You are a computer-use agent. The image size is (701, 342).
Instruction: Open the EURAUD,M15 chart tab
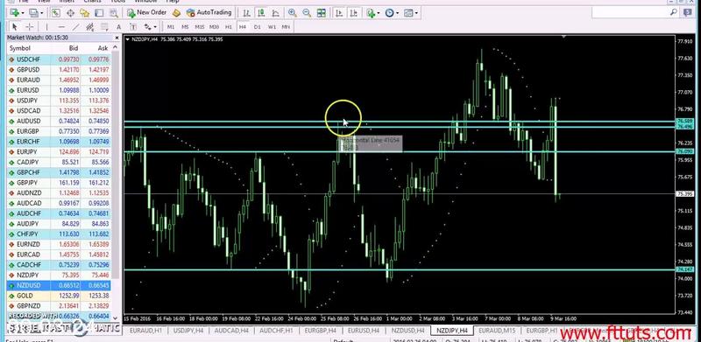(x=497, y=331)
